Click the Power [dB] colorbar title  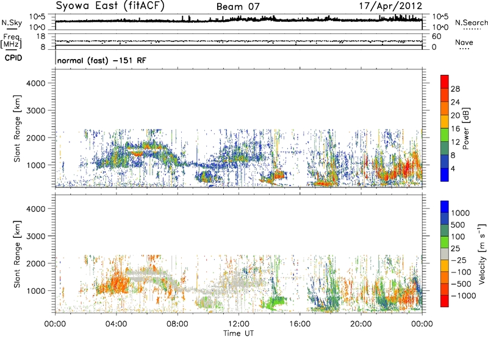465,128
